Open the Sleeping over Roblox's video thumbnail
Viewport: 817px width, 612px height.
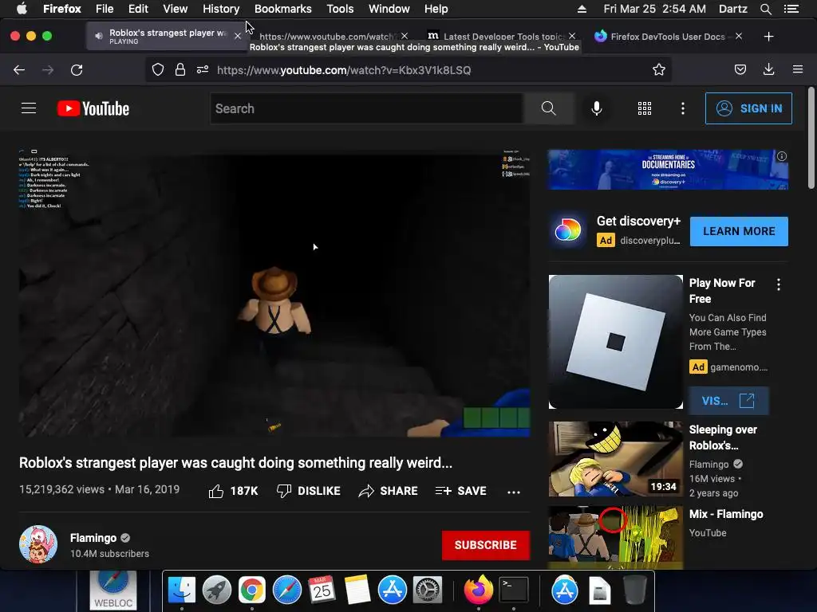point(615,458)
